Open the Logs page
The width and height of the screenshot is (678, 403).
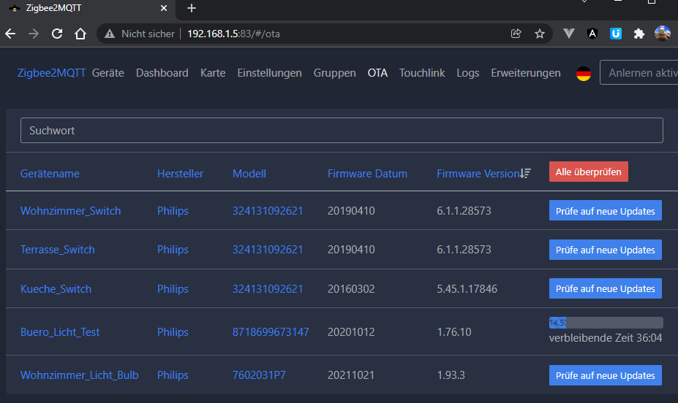(468, 73)
